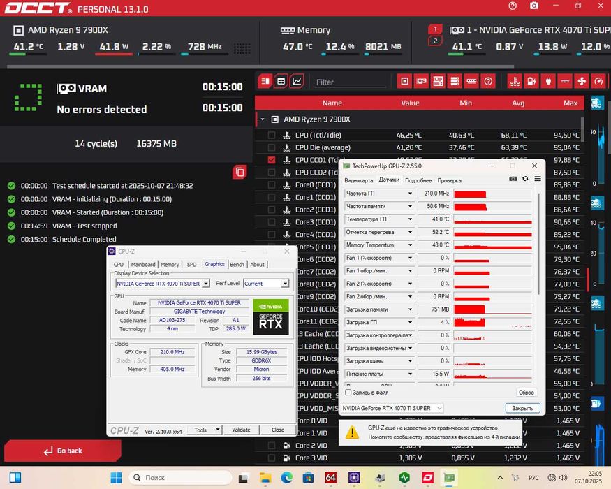
Task: Toggle storage sensor filter icon in OCCT
Action: (x=455, y=81)
